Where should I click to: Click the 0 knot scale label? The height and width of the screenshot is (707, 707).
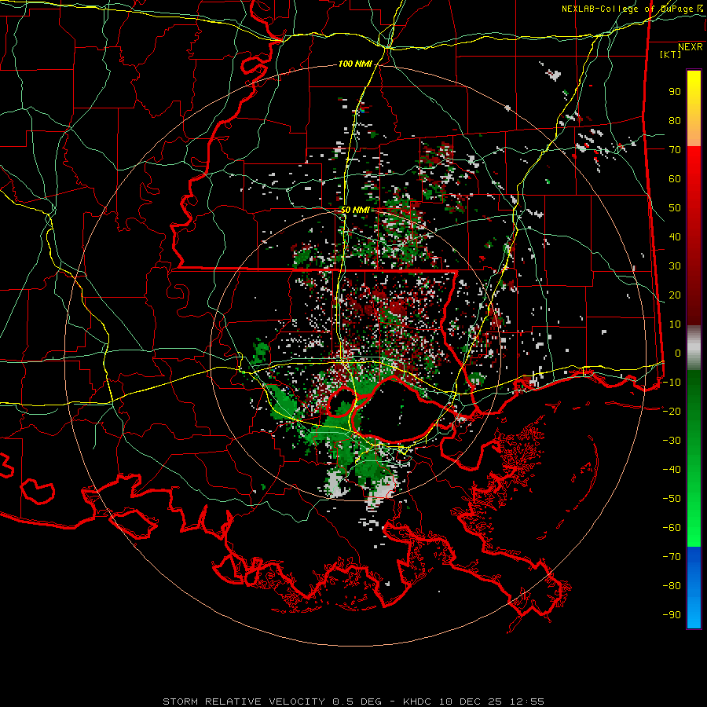[678, 353]
